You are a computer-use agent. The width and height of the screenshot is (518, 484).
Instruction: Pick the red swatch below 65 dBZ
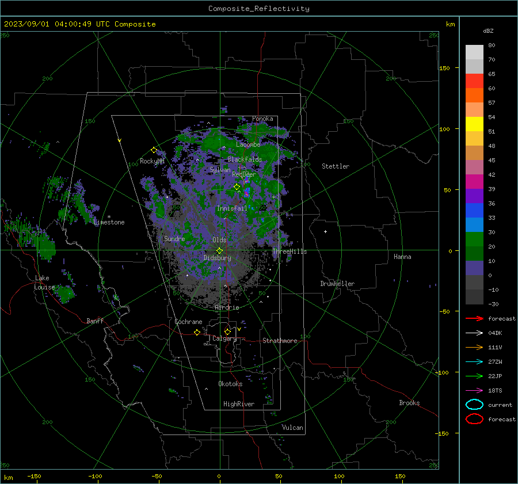point(474,81)
